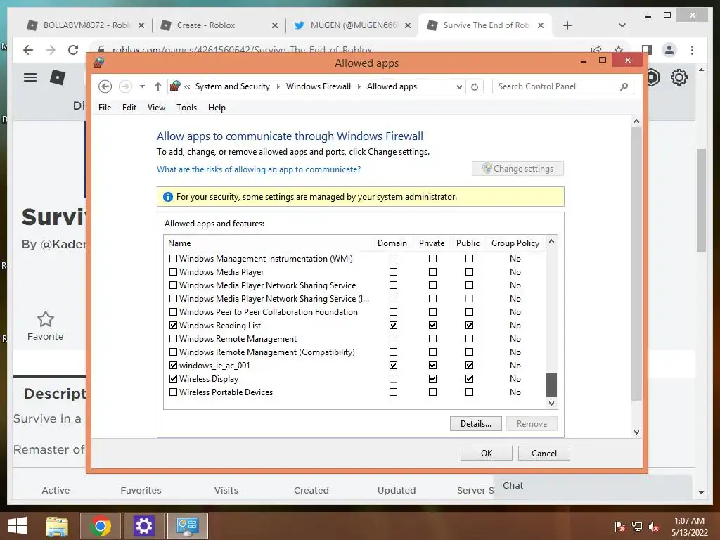Viewport: 720px width, 540px height.
Task: Click Chrome's back navigation arrow
Action: coord(28,50)
